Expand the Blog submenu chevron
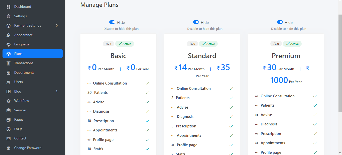This screenshot has height=155, width=342. pos(57,91)
